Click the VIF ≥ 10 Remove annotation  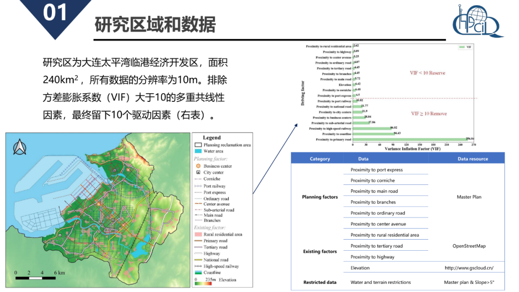tap(429, 113)
